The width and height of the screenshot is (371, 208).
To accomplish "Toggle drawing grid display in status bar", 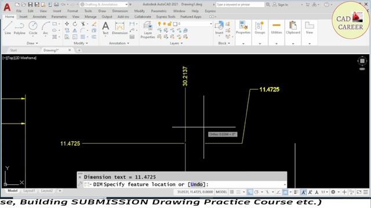I will coord(232,192).
